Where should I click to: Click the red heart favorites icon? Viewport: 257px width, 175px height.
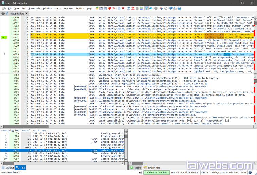click(x=109, y=8)
